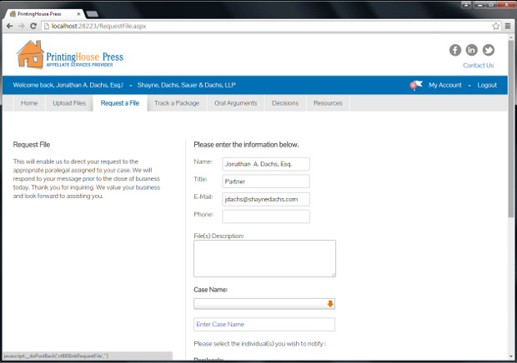Go to Track a Package tab

[177, 103]
